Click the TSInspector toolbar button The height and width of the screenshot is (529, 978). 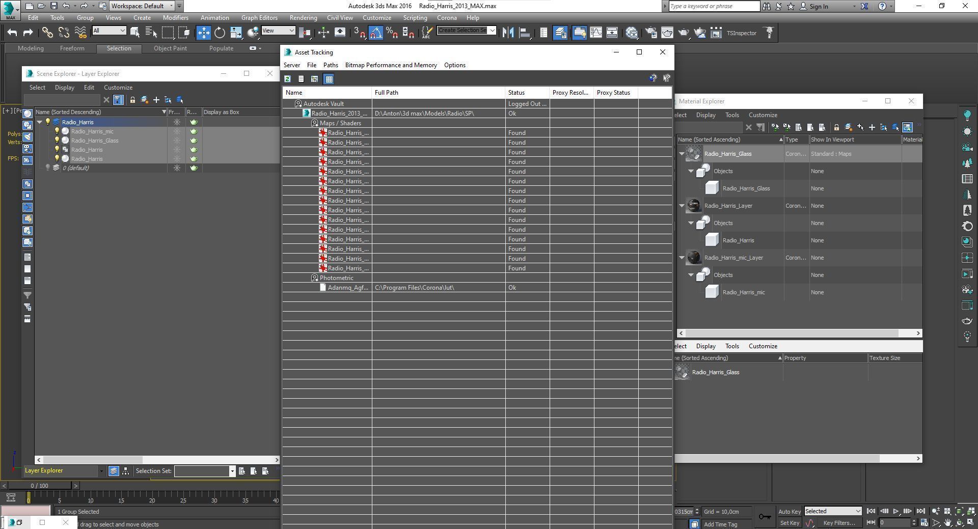point(741,33)
